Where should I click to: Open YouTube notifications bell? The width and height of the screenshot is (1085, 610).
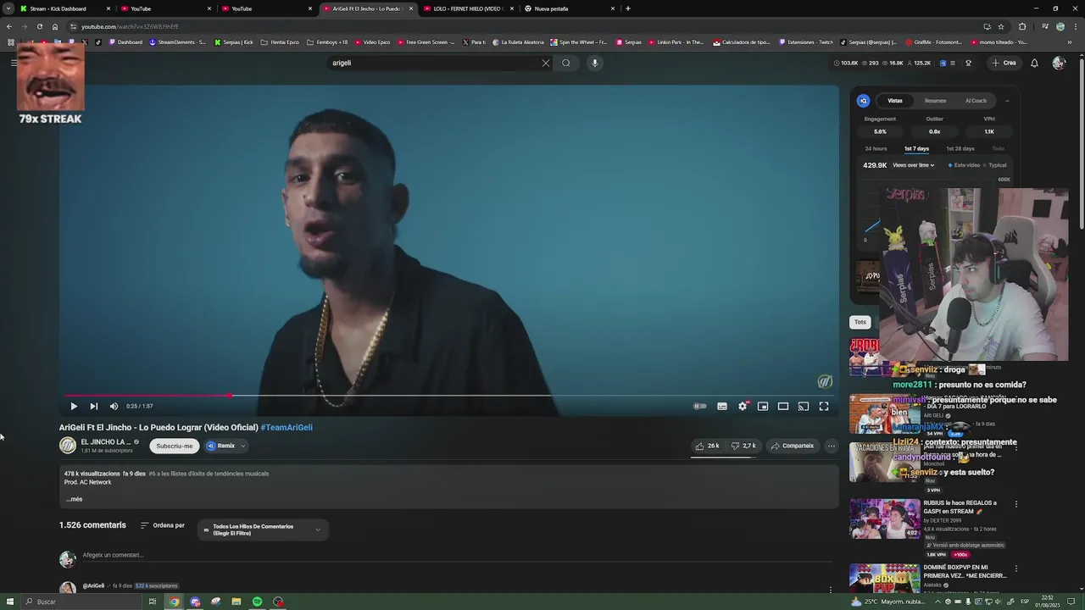click(x=1034, y=63)
